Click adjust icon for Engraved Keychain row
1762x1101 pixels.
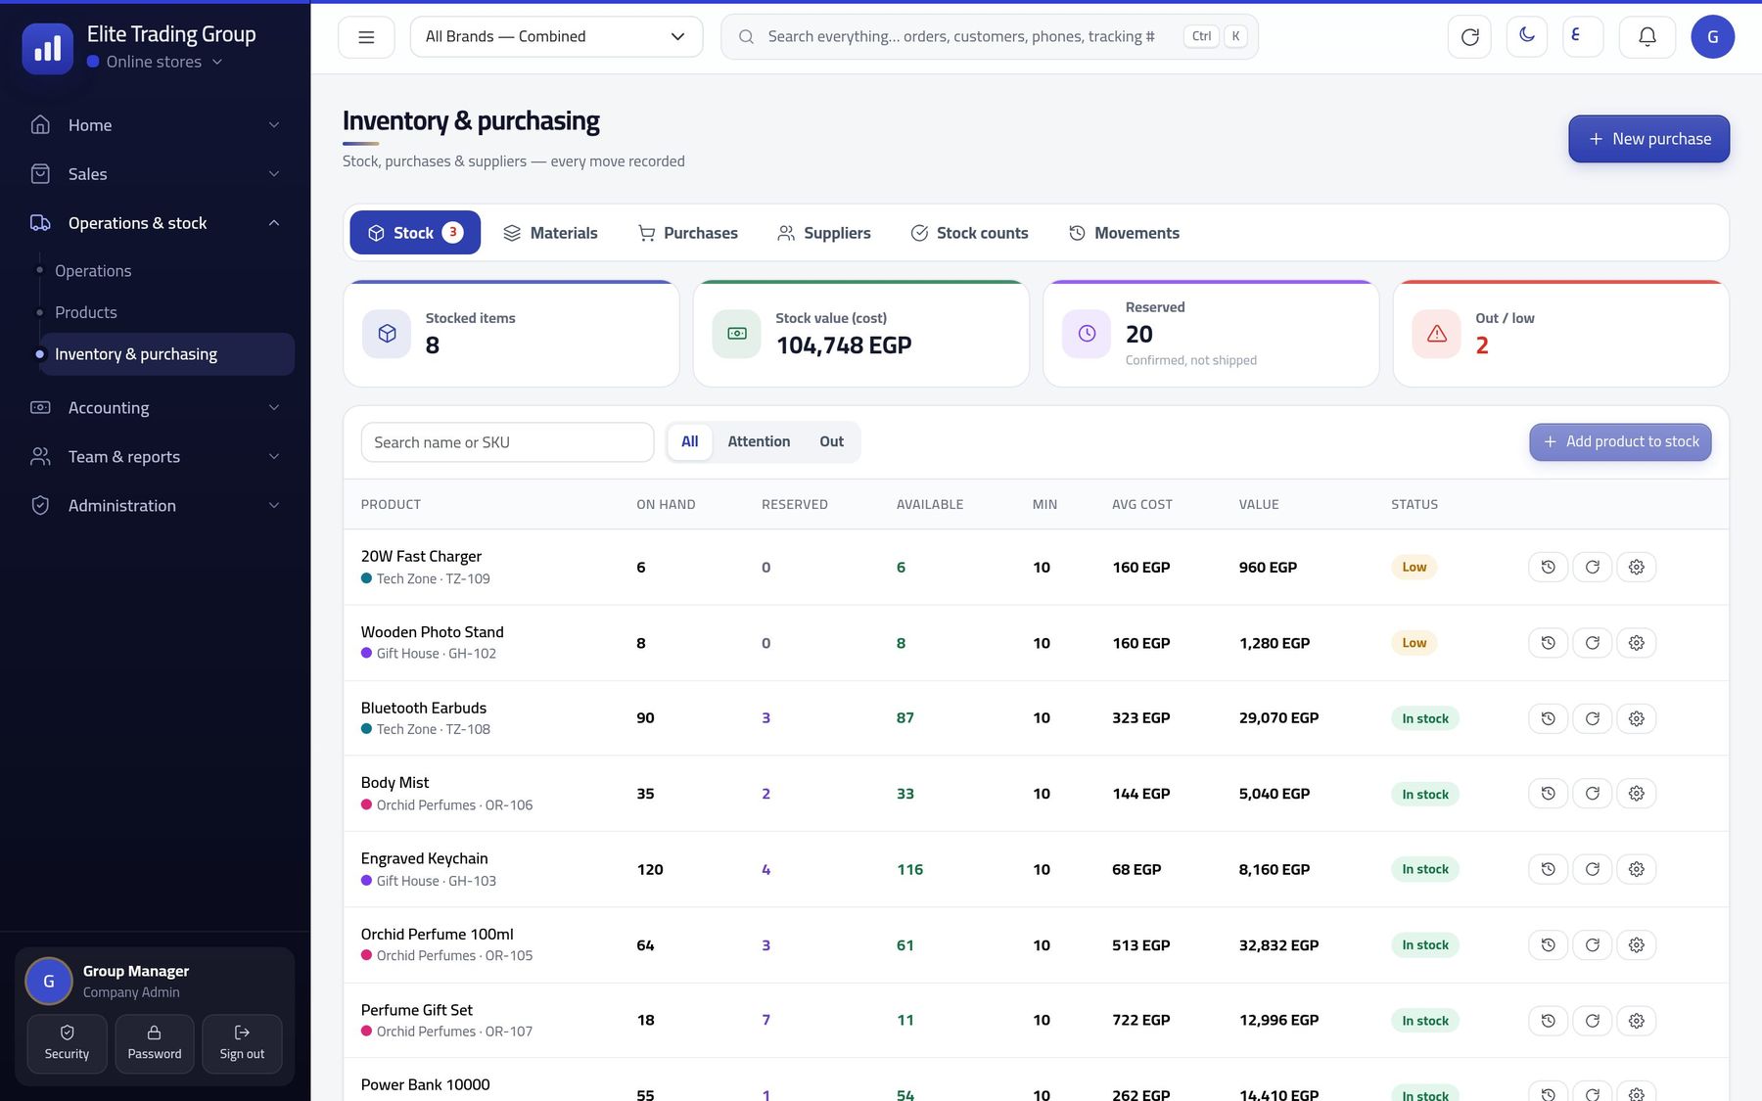pyautogui.click(x=1592, y=869)
